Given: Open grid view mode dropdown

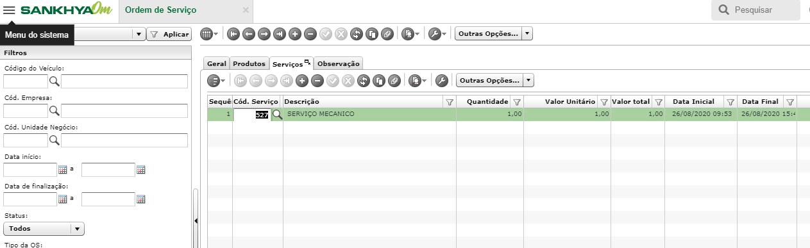Looking at the screenshot, I should 209,34.
